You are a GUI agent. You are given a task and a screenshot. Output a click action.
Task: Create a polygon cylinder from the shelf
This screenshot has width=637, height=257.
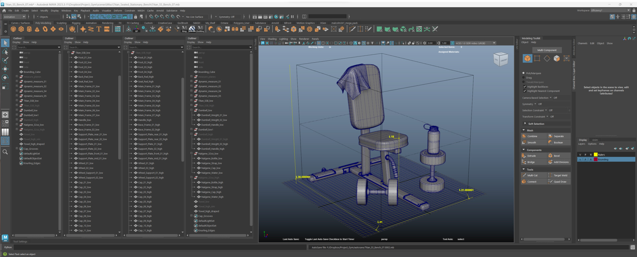pos(29,29)
